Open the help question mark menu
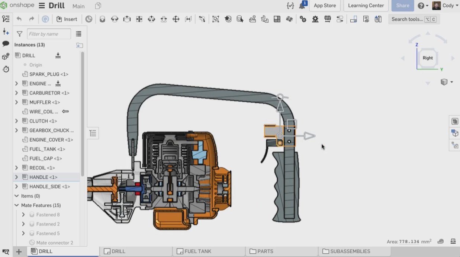Screen dimensions: 460x257 tap(423, 6)
